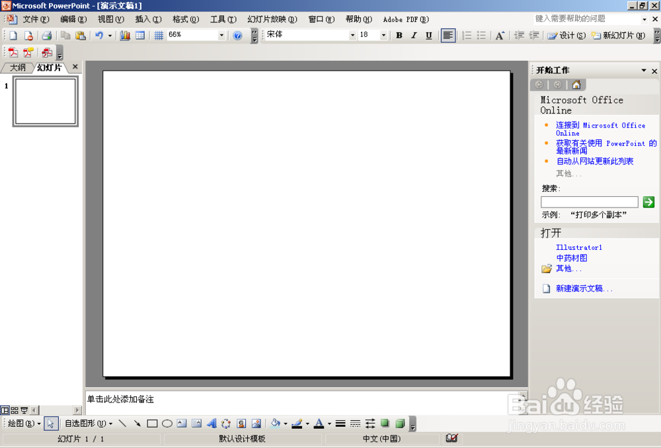661x448 pixels.
Task: Insert a chart from the toolbar
Action: 126,35
